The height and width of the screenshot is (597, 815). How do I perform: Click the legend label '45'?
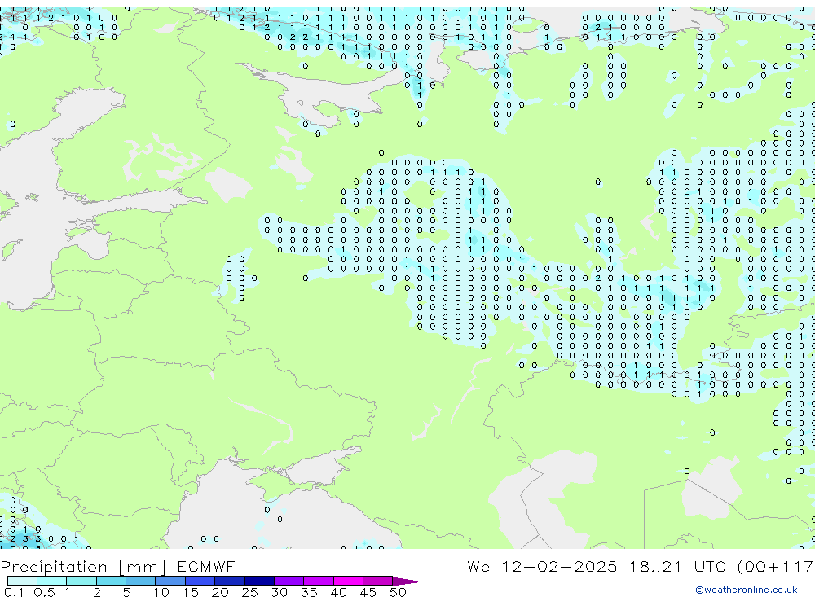(368, 592)
